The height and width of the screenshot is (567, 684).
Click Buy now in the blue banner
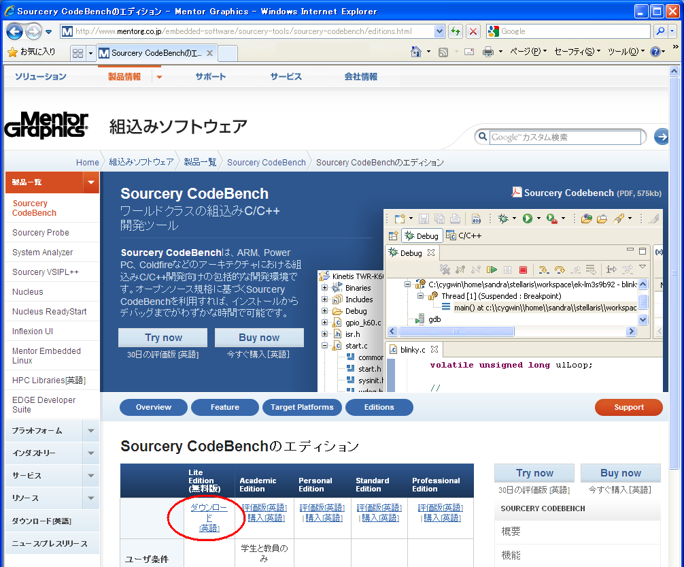click(259, 337)
